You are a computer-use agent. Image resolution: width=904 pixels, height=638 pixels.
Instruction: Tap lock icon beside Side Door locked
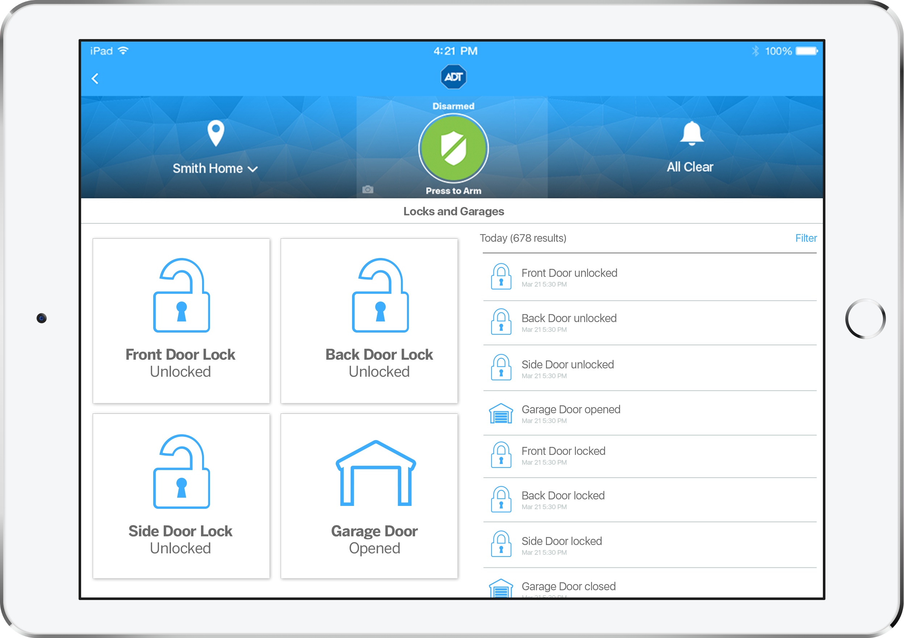pyautogui.click(x=501, y=544)
